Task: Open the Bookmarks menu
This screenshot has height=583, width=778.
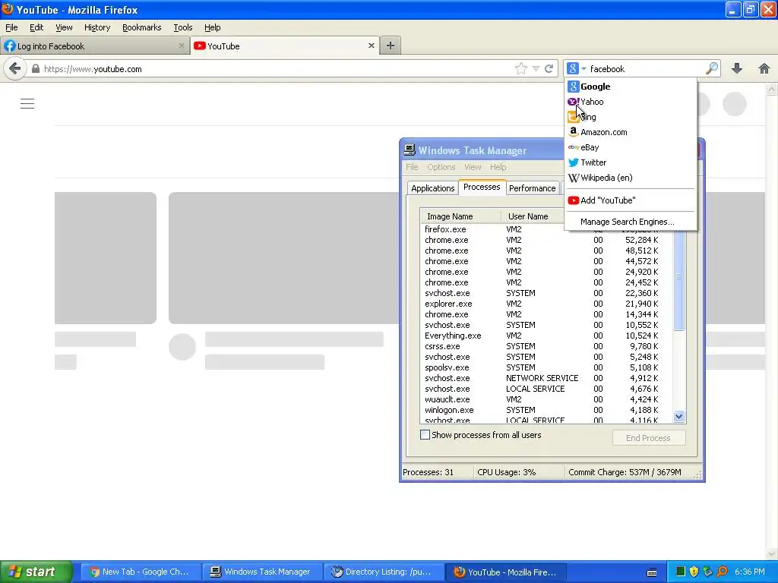Action: pos(142,27)
